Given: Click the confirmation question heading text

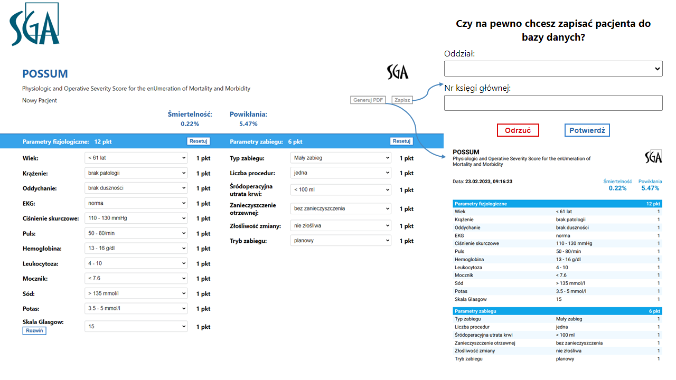Looking at the screenshot, I should 553,31.
